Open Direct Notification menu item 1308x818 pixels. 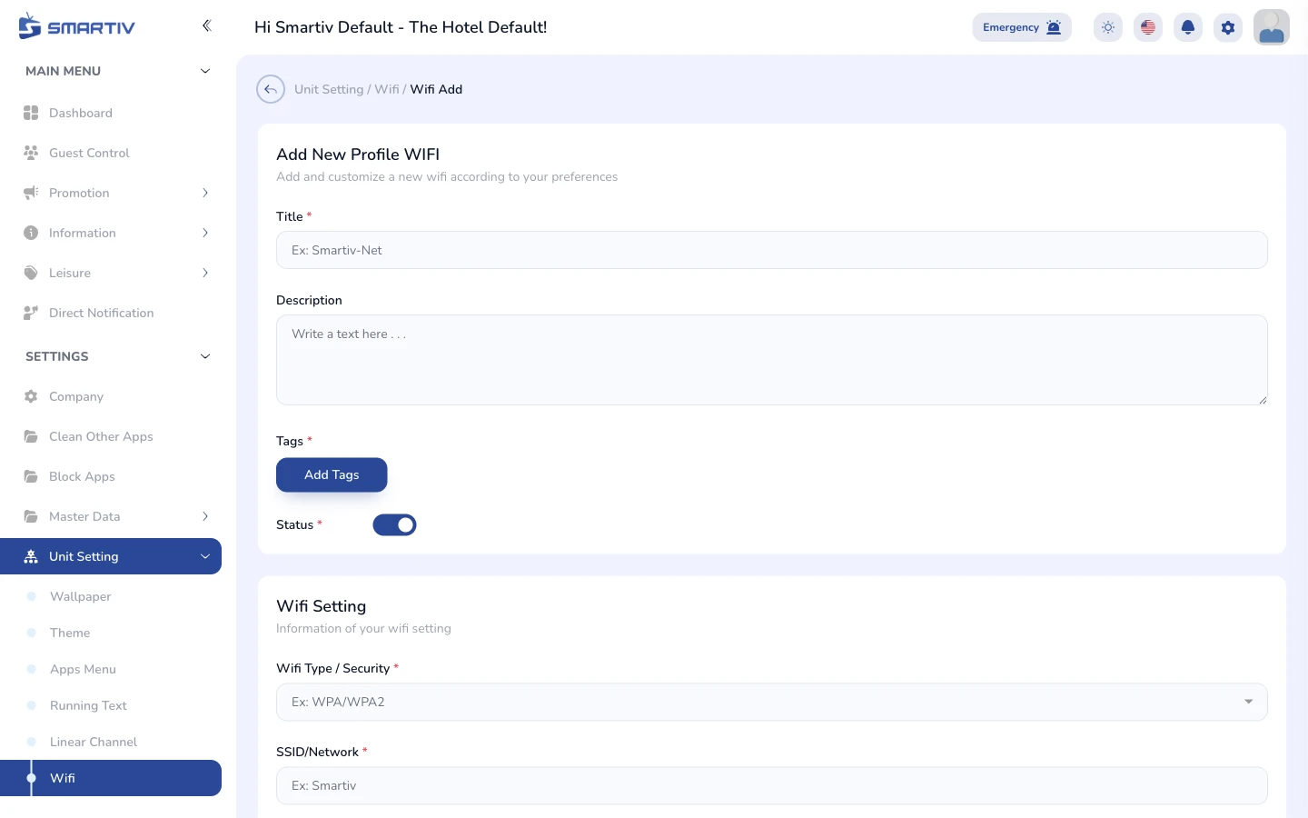click(111, 313)
